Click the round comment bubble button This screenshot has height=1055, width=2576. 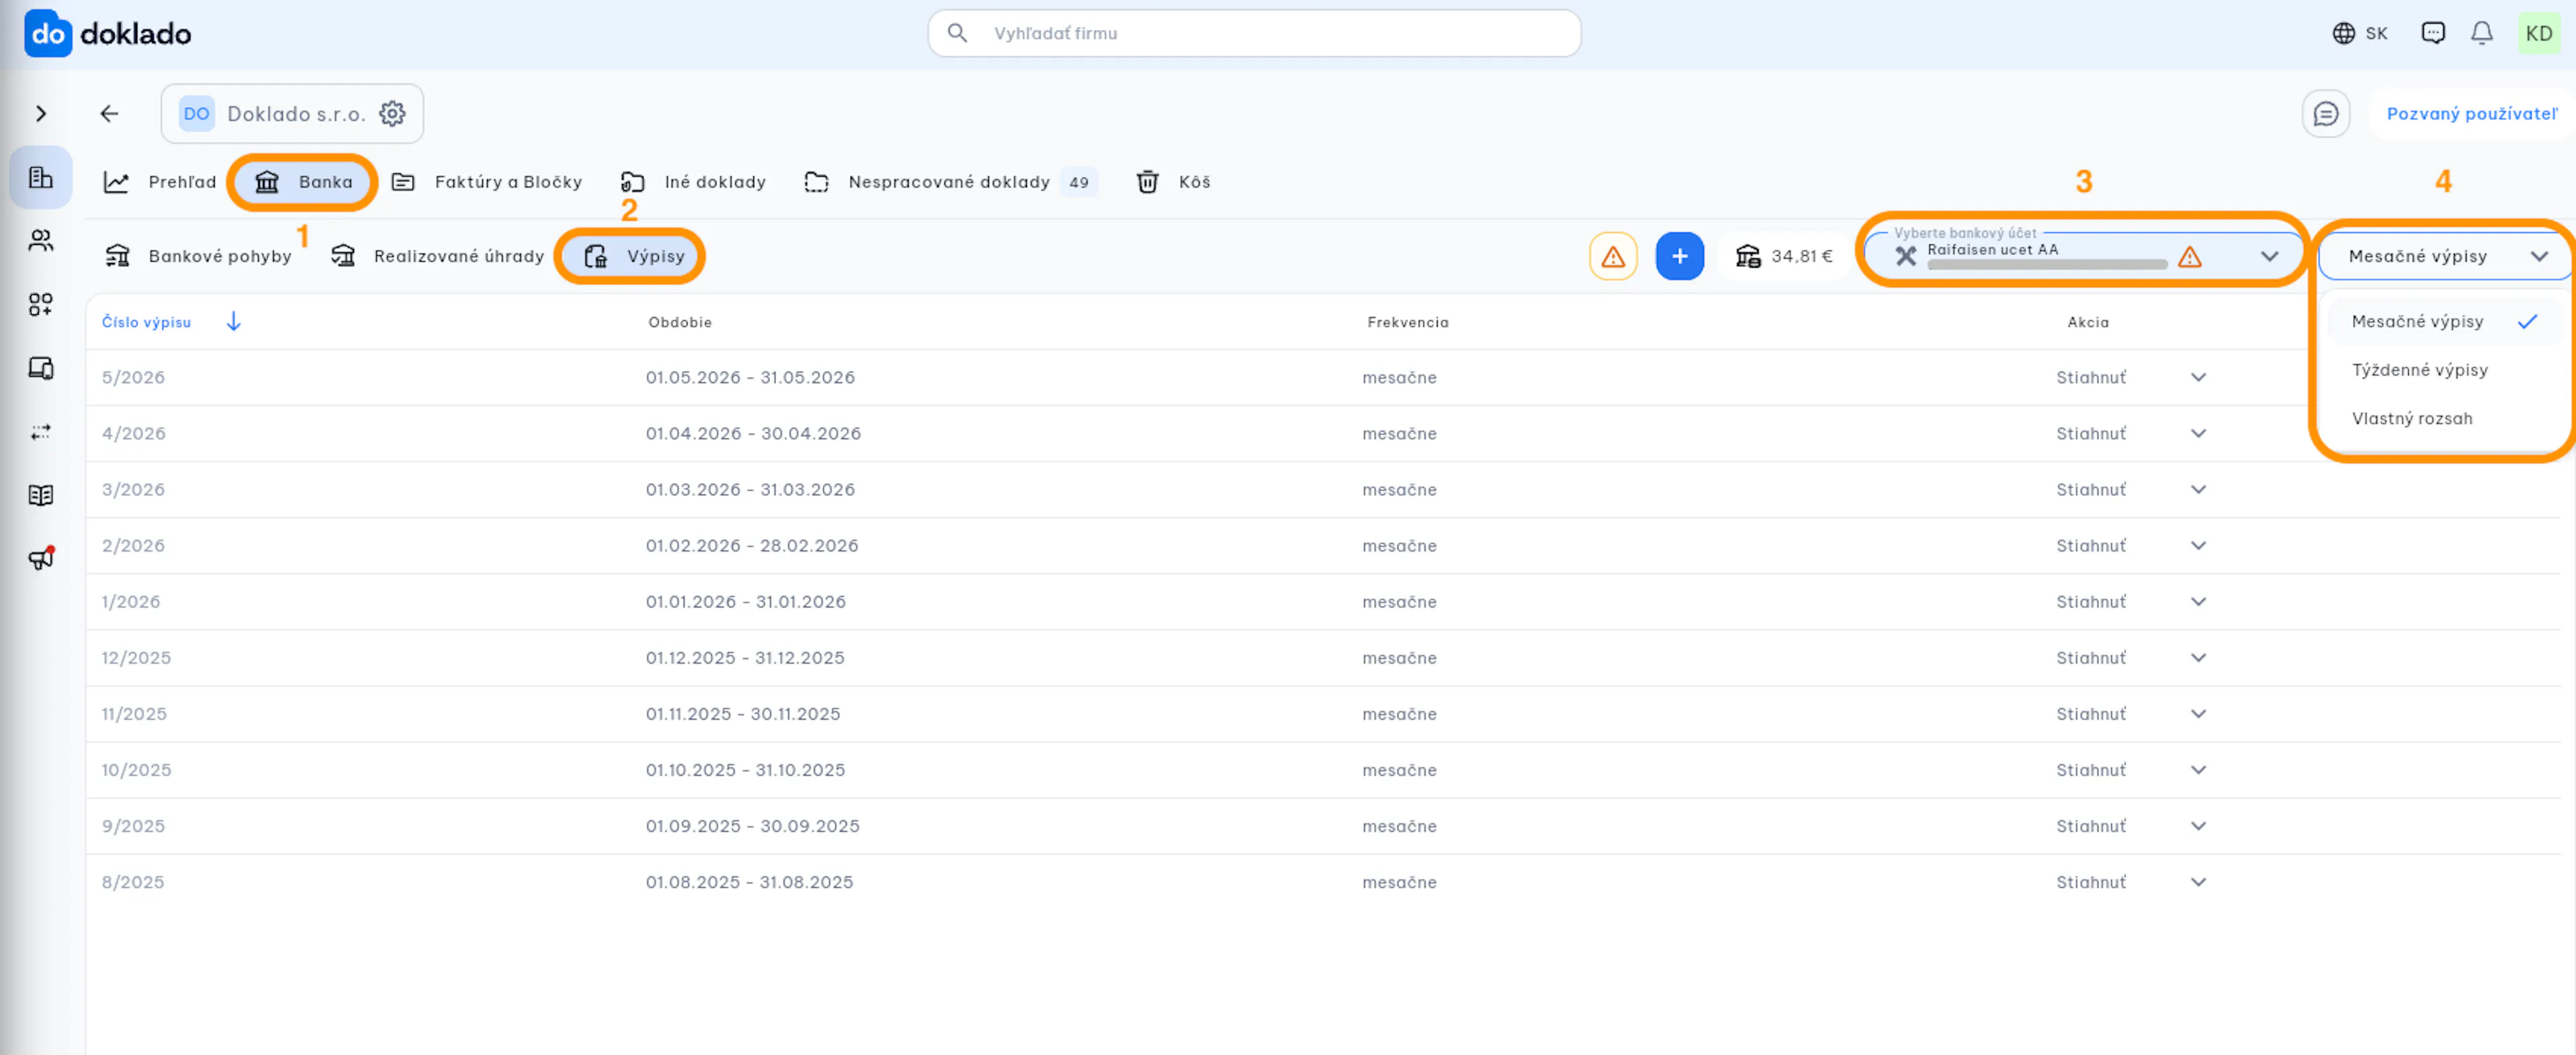pyautogui.click(x=2326, y=114)
